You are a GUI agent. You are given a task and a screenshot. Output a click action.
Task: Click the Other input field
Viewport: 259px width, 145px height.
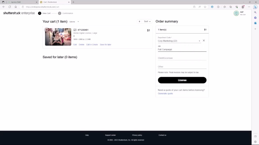point(182,66)
